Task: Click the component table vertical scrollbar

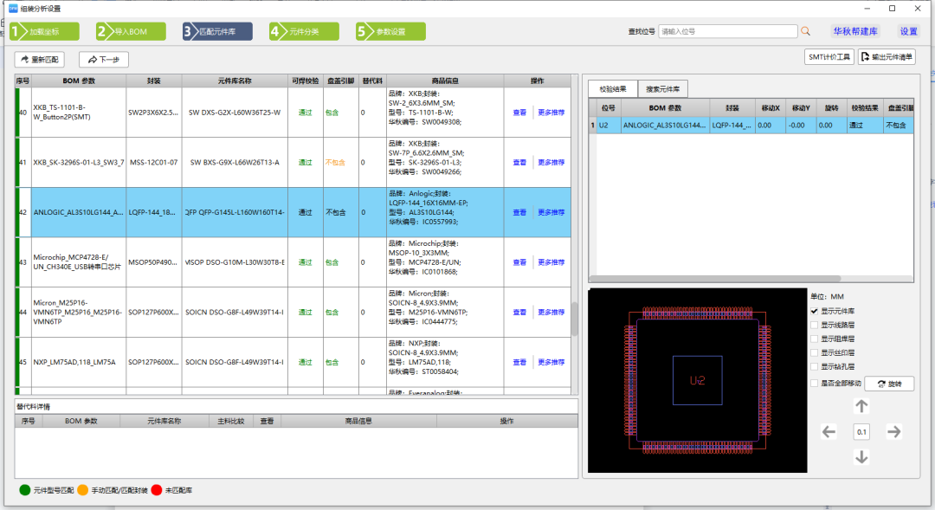Action: [575, 320]
